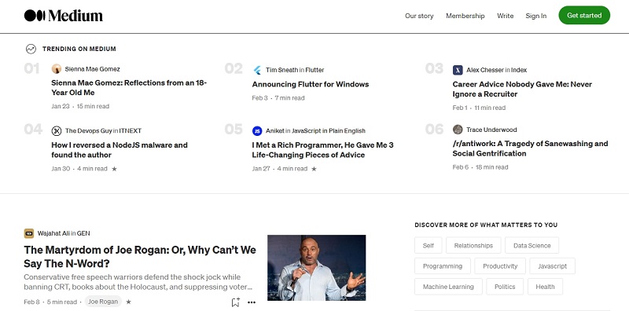Open the Membership menu item

click(x=465, y=16)
